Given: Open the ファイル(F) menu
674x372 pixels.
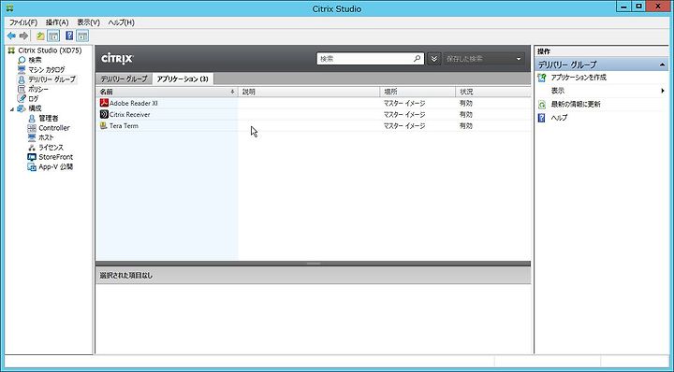Looking at the screenshot, I should tap(23, 22).
